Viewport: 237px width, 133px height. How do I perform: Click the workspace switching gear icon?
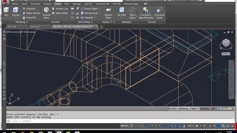[197, 126]
